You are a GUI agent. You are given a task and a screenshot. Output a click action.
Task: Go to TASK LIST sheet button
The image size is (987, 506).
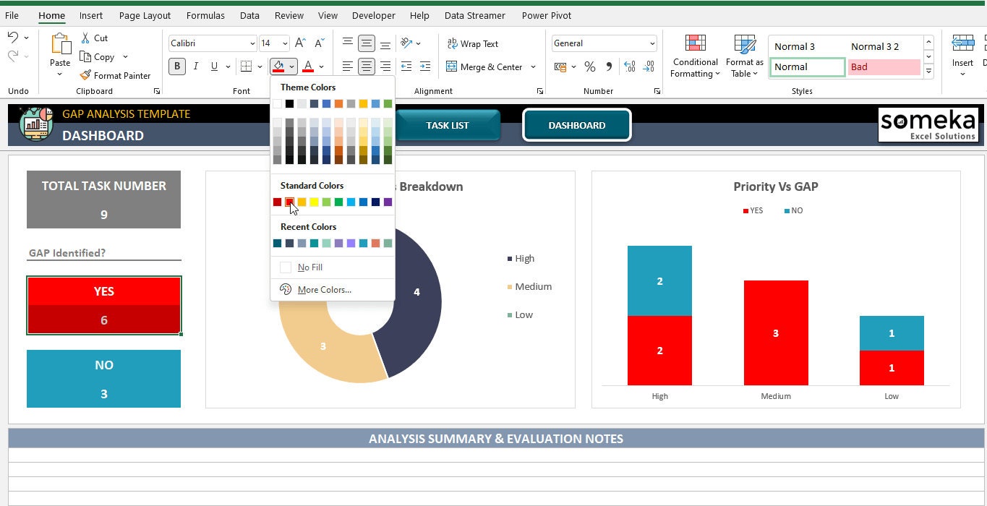[x=448, y=125]
